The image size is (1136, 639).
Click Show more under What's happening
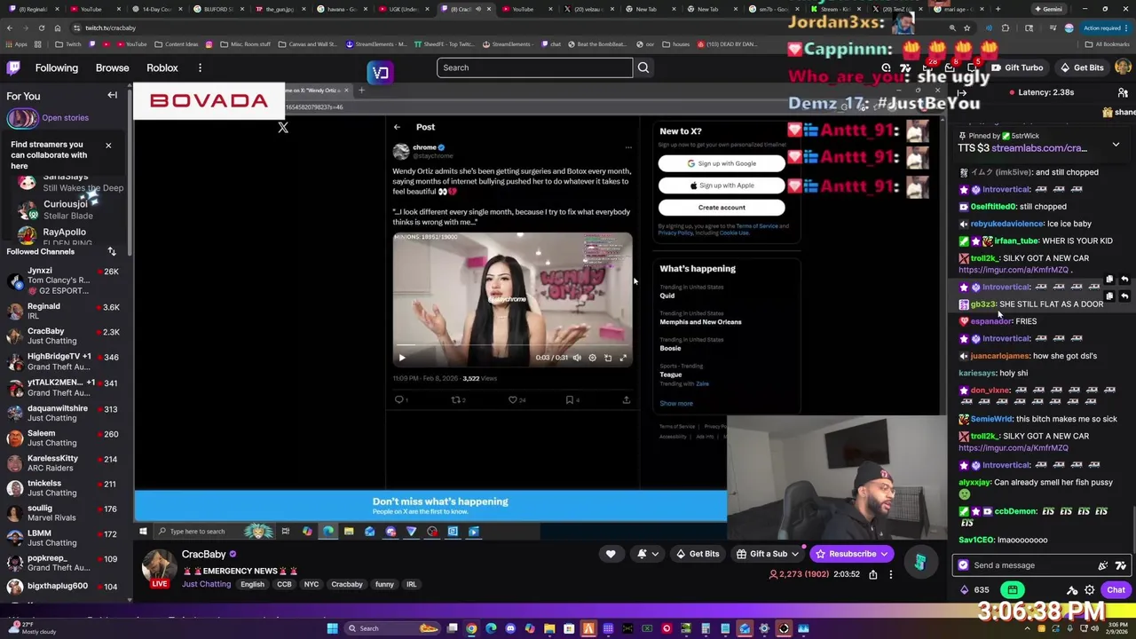click(676, 403)
